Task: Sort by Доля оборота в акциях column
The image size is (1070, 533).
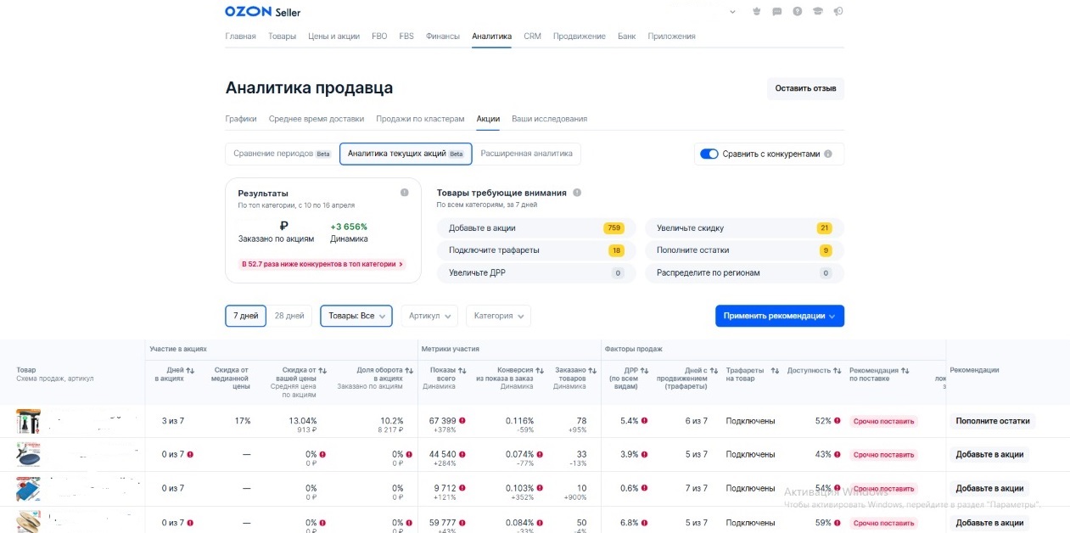Action: click(410, 371)
